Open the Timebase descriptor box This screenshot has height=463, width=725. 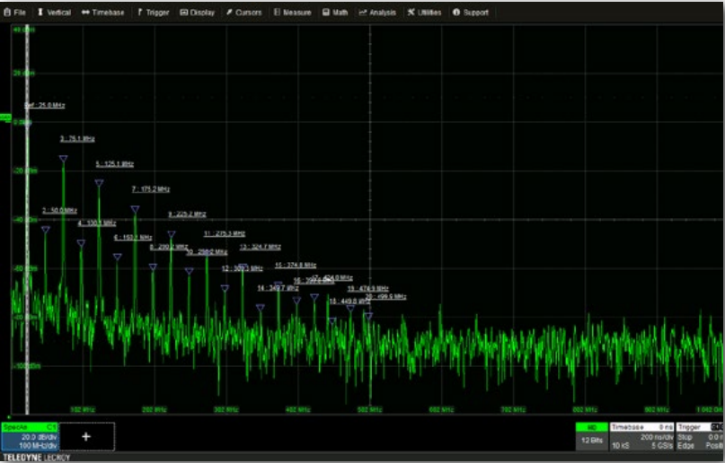[641, 436]
